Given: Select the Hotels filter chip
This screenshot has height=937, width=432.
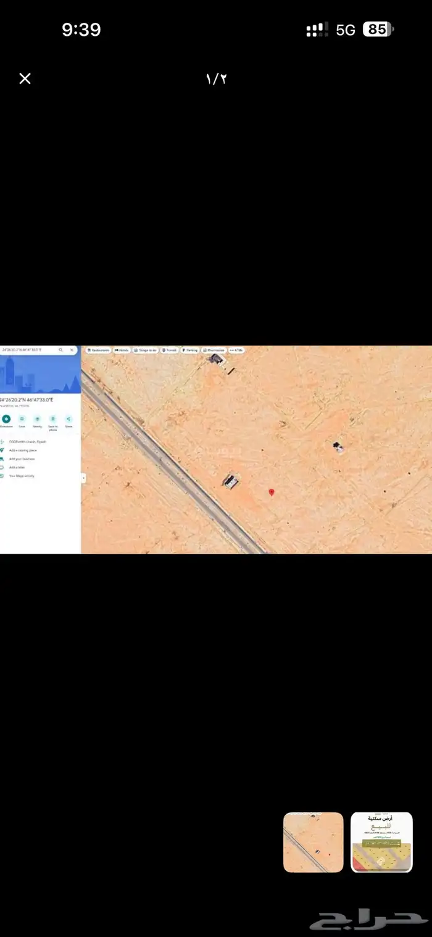Looking at the screenshot, I should (122, 350).
